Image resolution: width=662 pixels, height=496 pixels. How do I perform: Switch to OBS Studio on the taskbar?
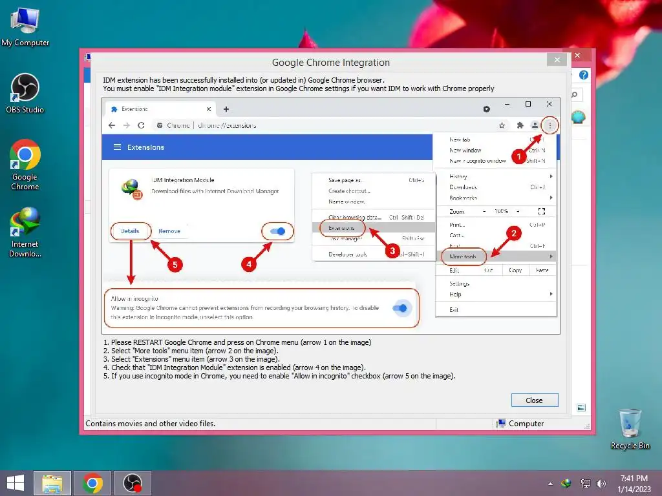(133, 483)
